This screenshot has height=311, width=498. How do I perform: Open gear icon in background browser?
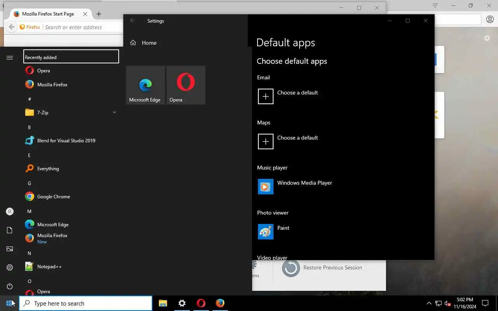(x=487, y=38)
